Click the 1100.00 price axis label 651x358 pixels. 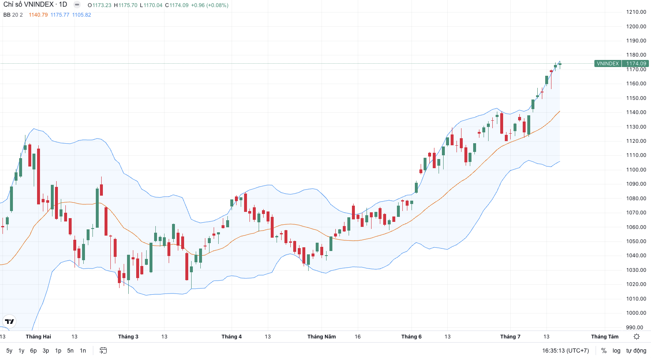click(x=636, y=169)
